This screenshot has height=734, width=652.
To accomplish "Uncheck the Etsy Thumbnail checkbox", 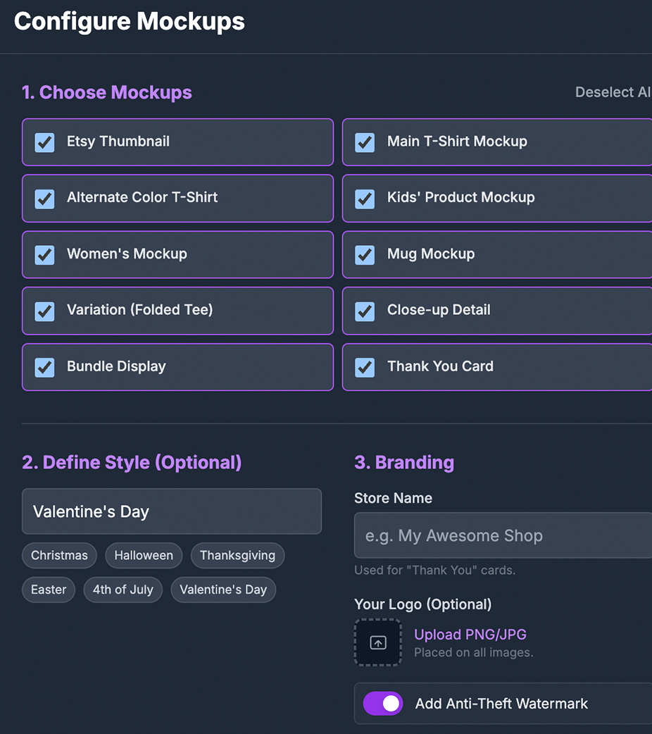I will pyautogui.click(x=45, y=142).
